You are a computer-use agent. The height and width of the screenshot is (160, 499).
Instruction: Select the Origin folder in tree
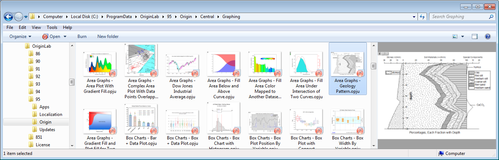click(x=45, y=122)
